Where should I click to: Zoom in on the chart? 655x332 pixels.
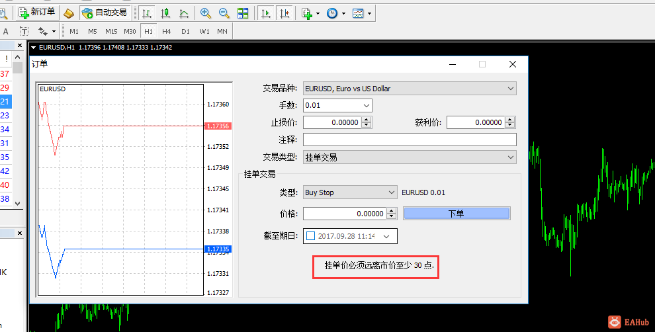click(206, 13)
